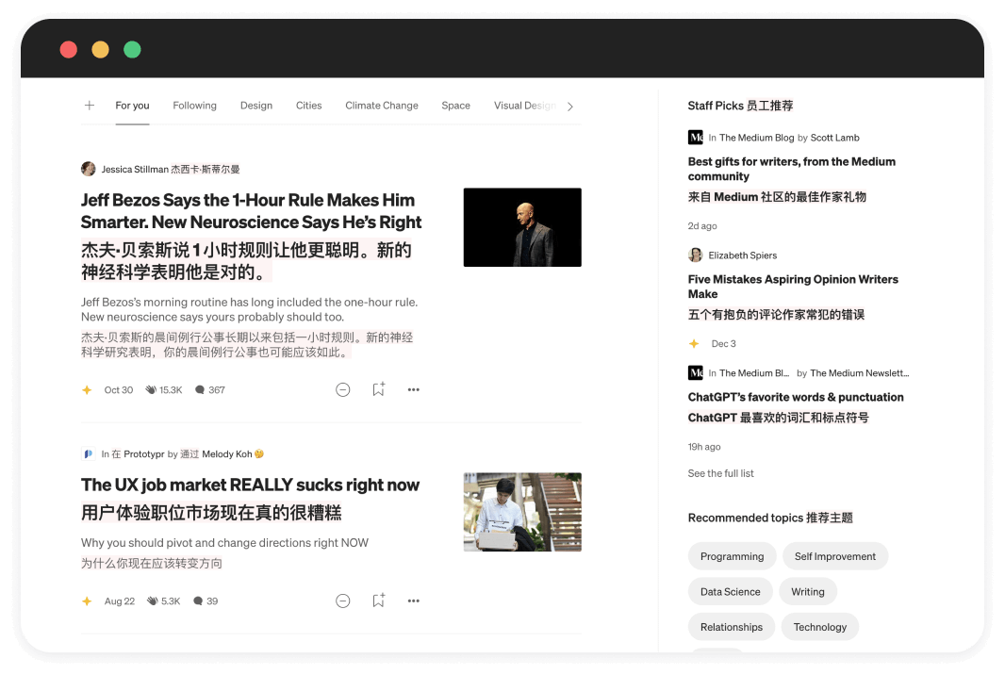Click Medium logo beside Scott Lamb

[696, 138]
